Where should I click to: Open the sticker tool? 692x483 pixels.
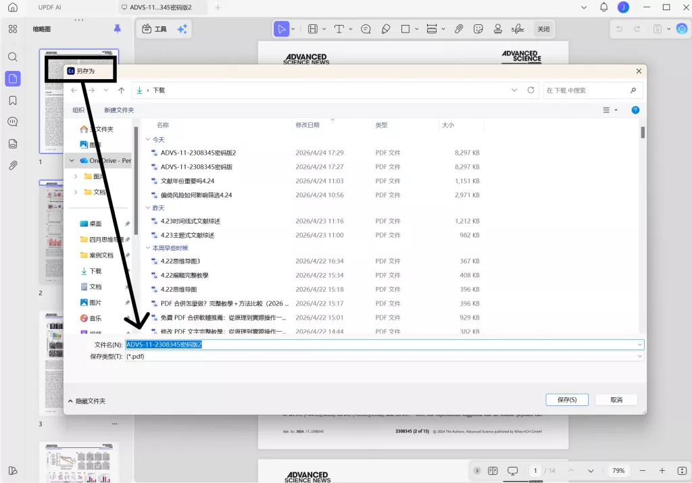click(478, 29)
